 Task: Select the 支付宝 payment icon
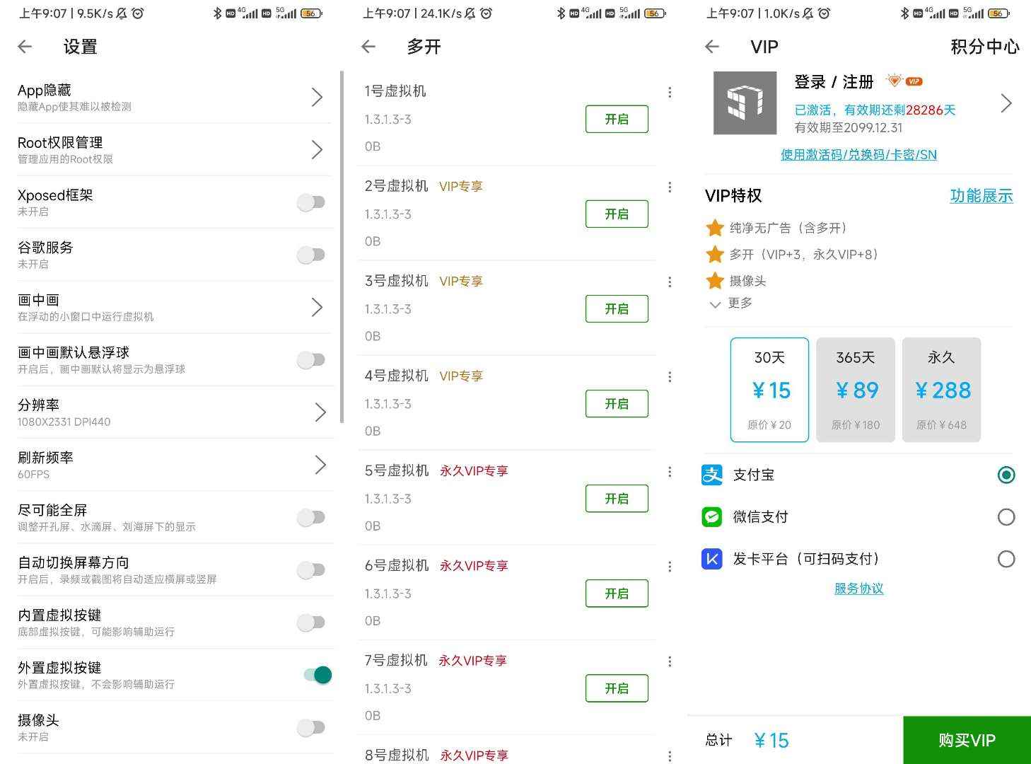[712, 475]
